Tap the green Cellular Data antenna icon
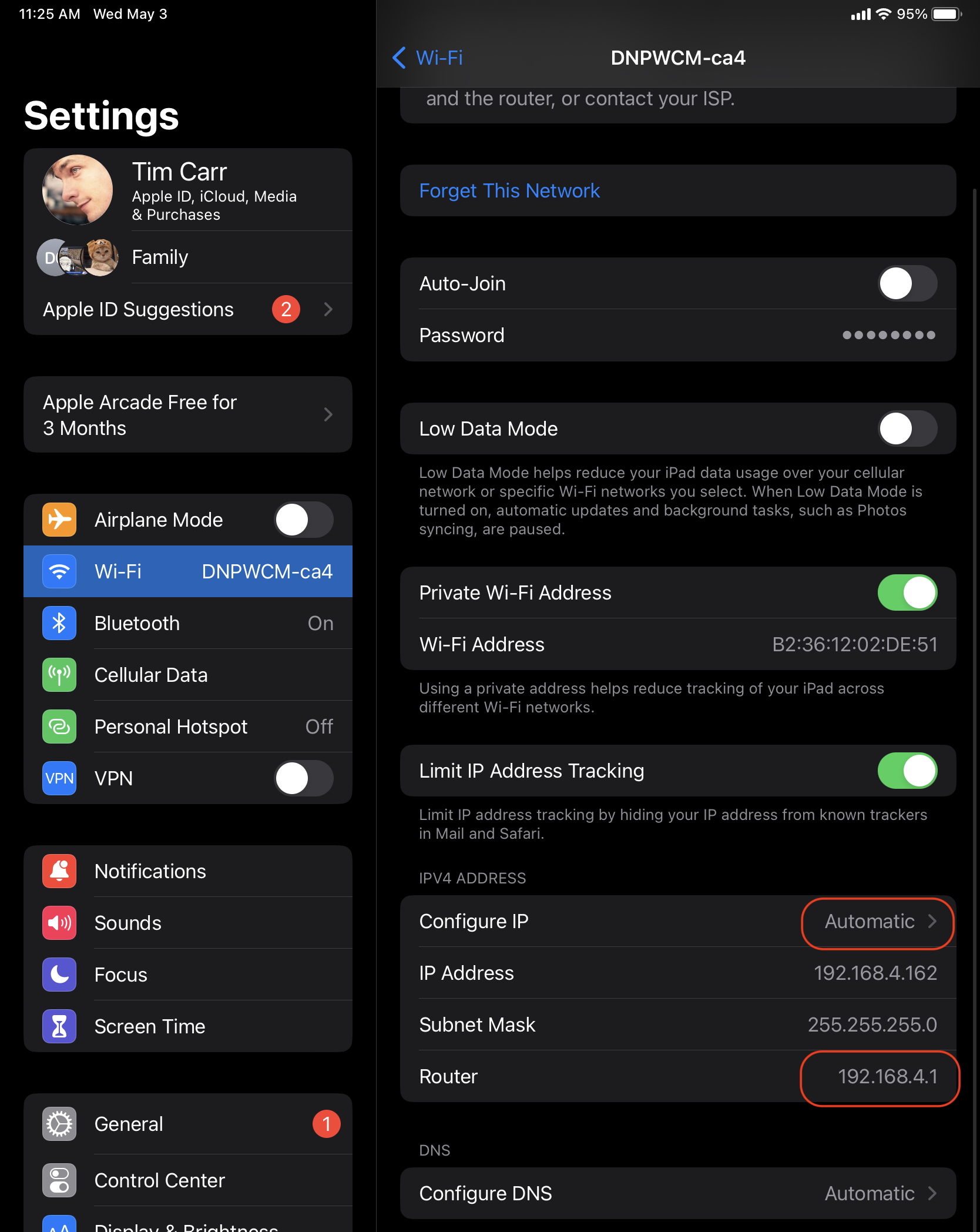Screen dimensions: 980x1232 pos(59,675)
